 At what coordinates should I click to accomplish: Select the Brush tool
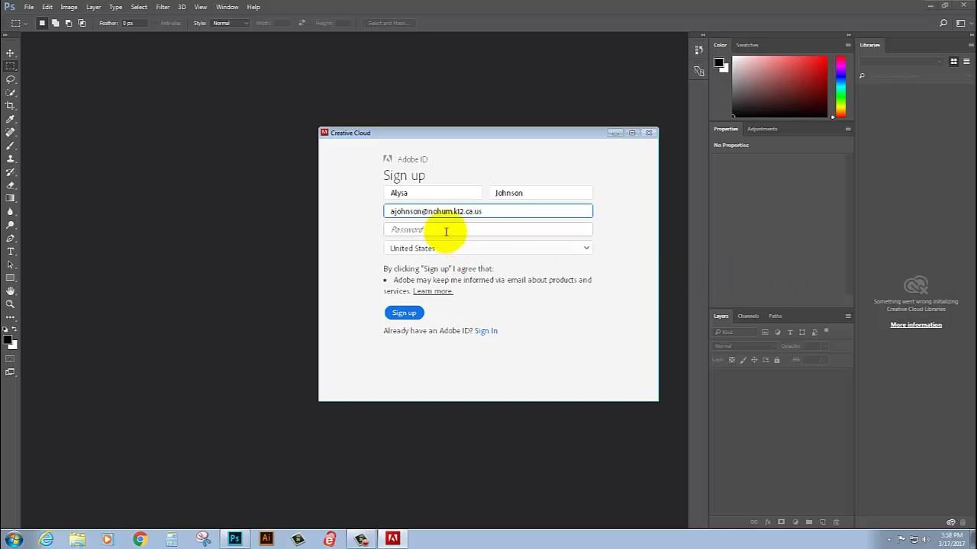tap(11, 146)
